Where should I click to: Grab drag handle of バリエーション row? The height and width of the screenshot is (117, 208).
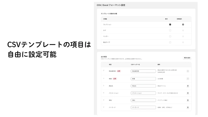[x=103, y=93]
